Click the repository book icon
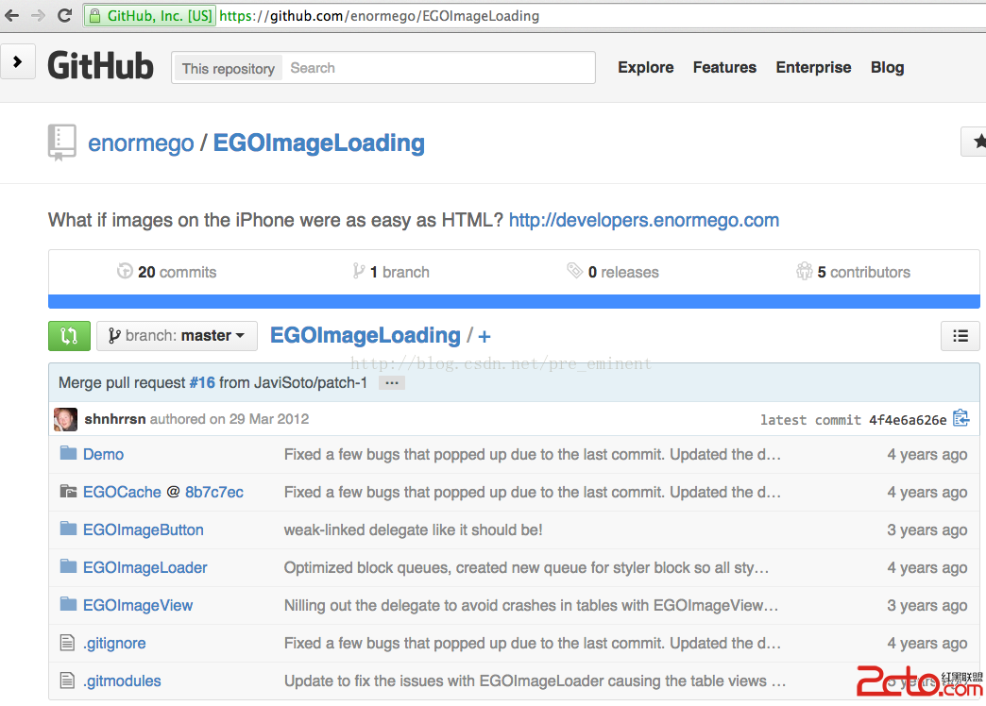This screenshot has height=706, width=986. pos(61,143)
